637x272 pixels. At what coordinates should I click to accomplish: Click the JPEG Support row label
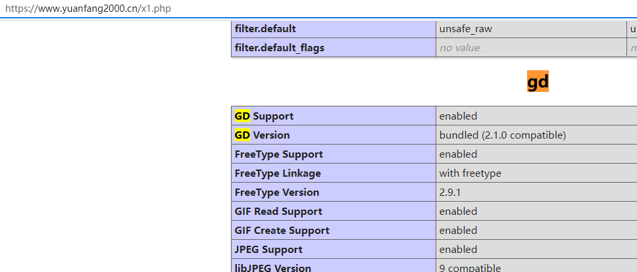coord(268,249)
